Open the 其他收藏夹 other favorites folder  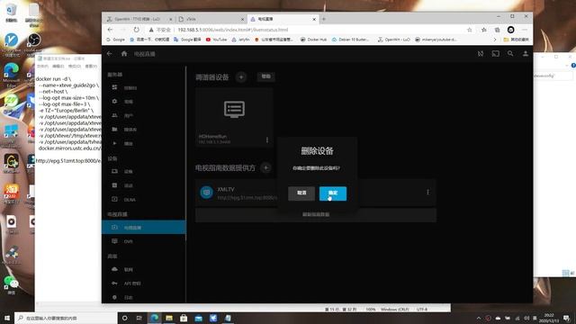pos(516,40)
